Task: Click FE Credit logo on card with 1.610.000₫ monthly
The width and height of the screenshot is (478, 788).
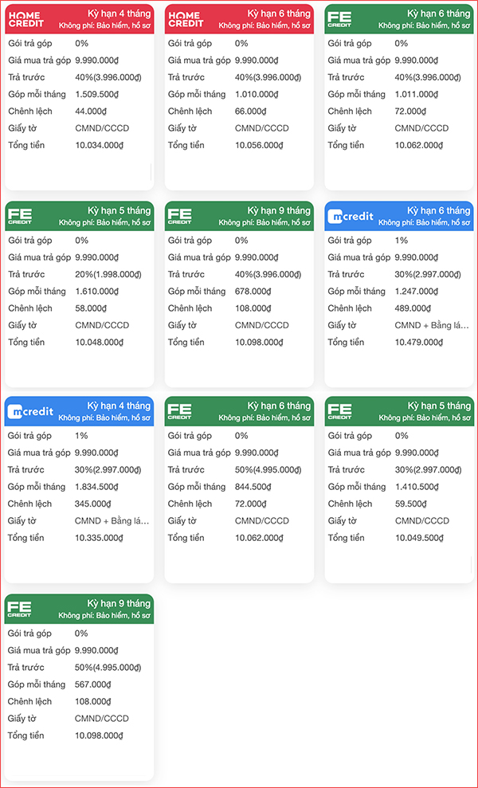Action: coord(19,217)
